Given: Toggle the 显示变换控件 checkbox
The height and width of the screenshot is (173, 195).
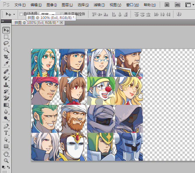Looking at the screenshot, I should pyautogui.click(x=62, y=14).
